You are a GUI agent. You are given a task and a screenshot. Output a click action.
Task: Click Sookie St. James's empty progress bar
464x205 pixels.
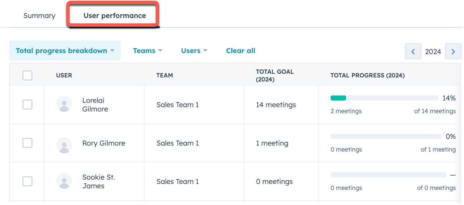[388, 175]
